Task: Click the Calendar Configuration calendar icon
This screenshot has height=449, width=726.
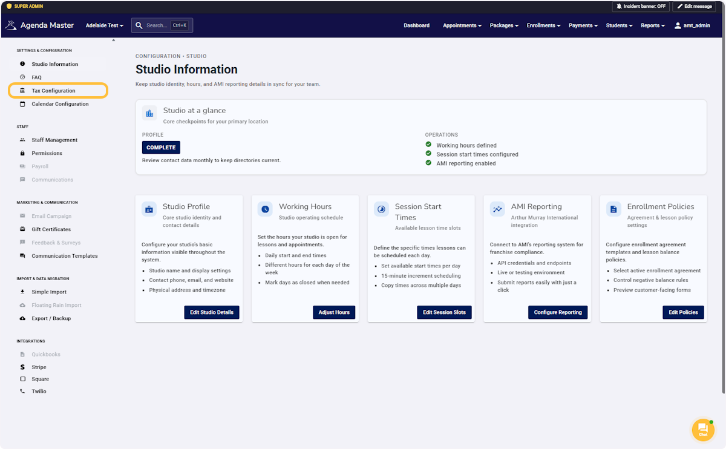Action: pos(22,104)
